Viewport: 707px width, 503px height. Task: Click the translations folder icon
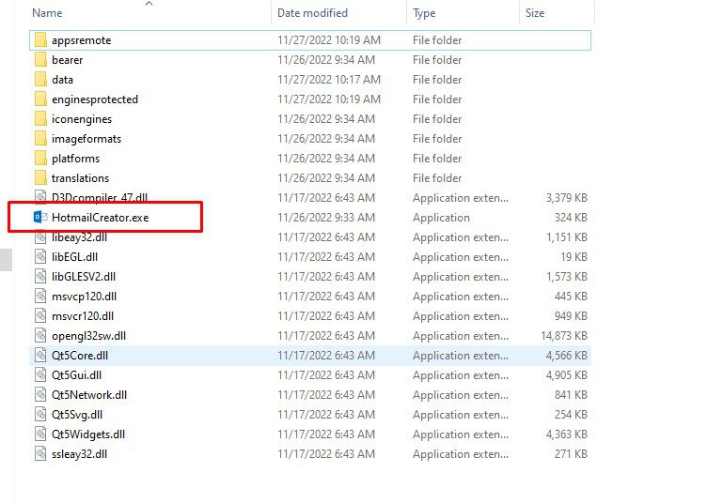[40, 178]
